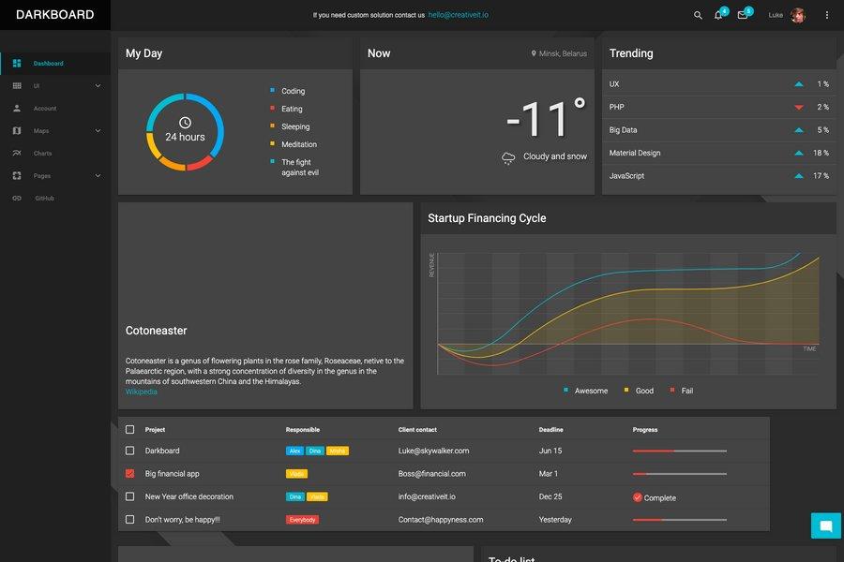Click the Dashboard grid icon in the sidebar
The width and height of the screenshot is (844, 562).
pyautogui.click(x=17, y=63)
